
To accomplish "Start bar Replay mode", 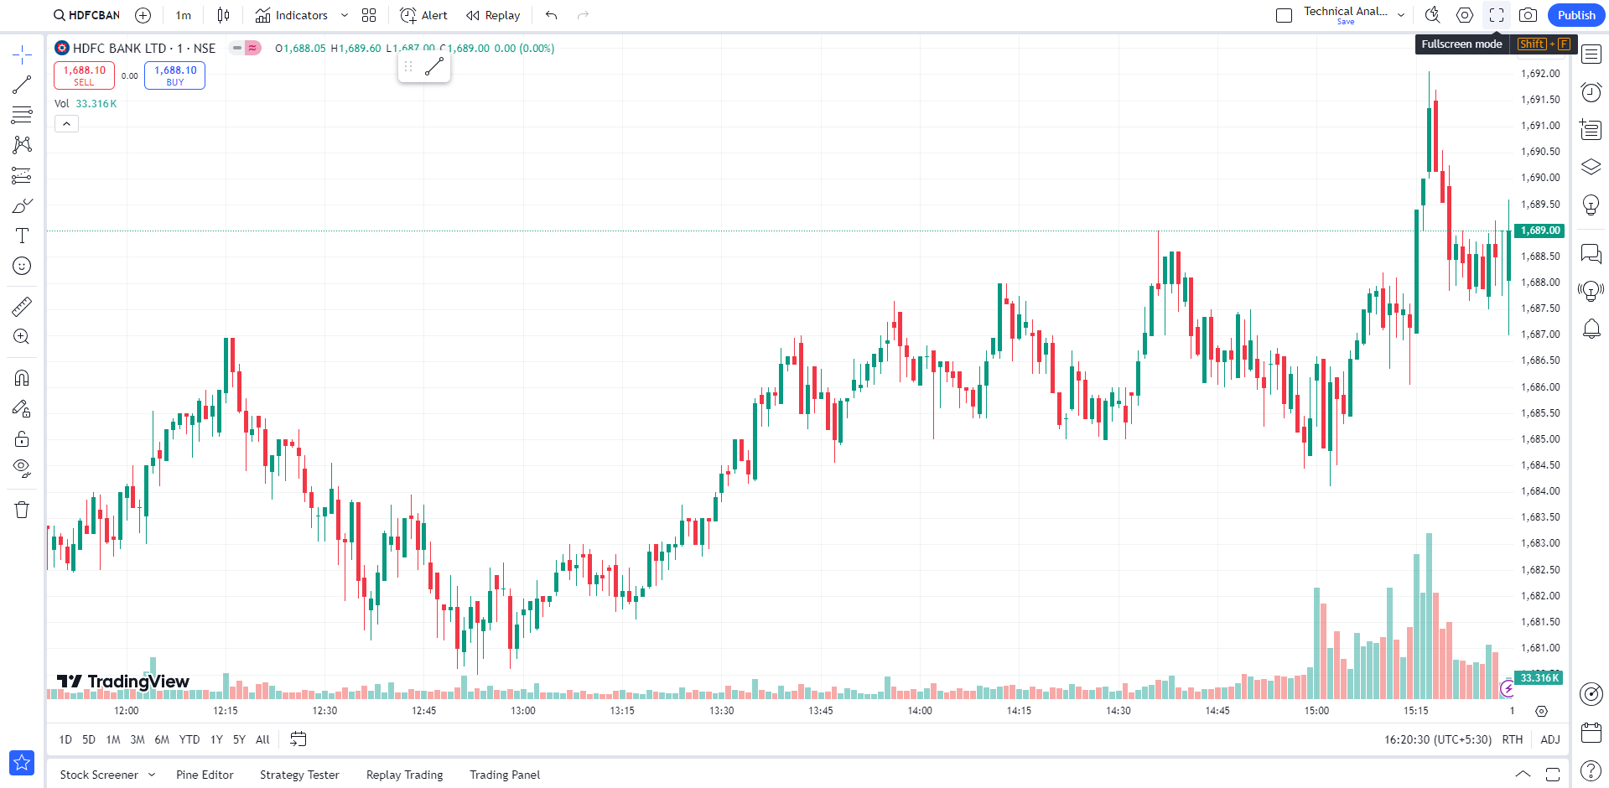I will 493,15.
